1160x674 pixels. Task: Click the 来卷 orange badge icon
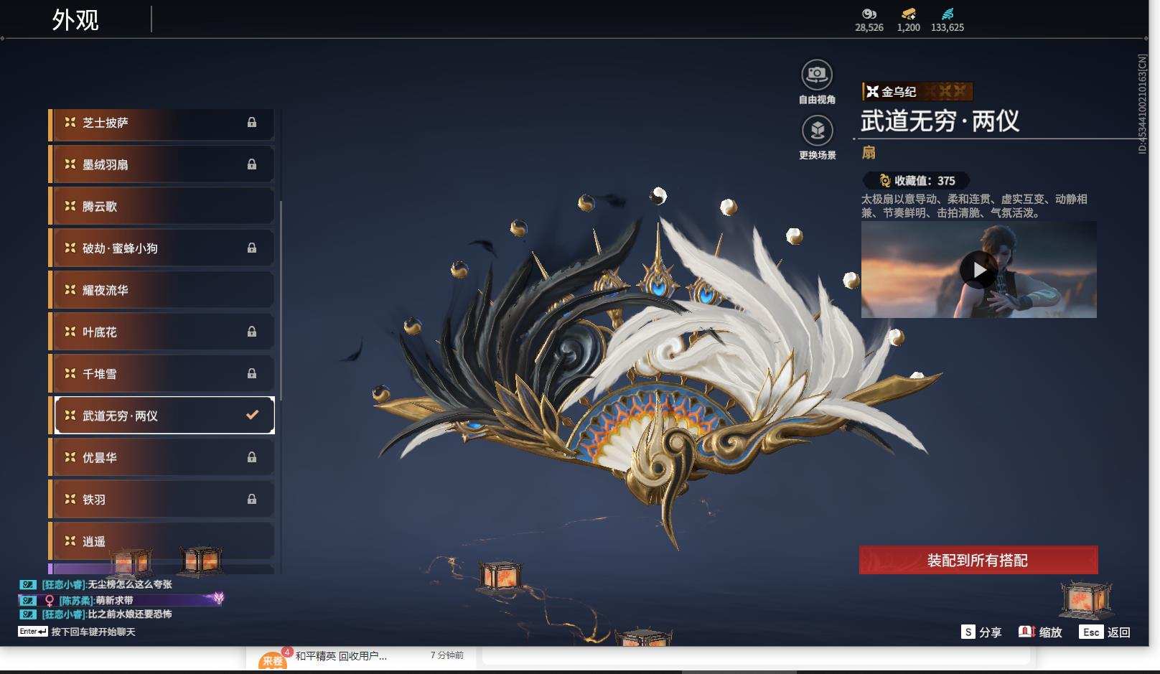tap(273, 660)
